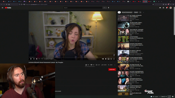Bookmark this page with star icon

(153, 4)
